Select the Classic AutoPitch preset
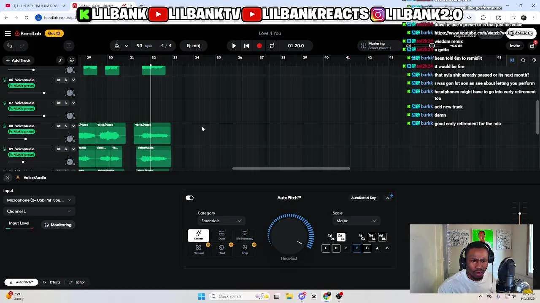 pyautogui.click(x=198, y=236)
